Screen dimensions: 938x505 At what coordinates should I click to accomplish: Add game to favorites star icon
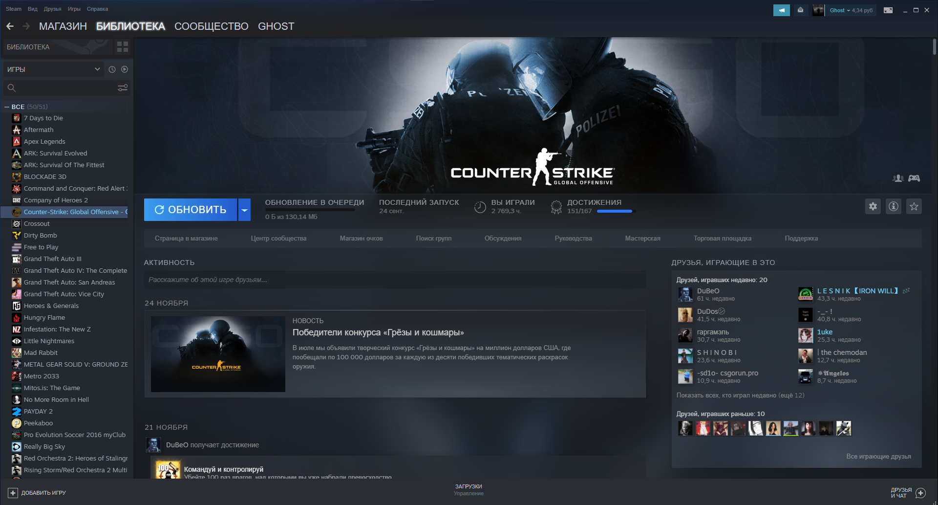(914, 206)
